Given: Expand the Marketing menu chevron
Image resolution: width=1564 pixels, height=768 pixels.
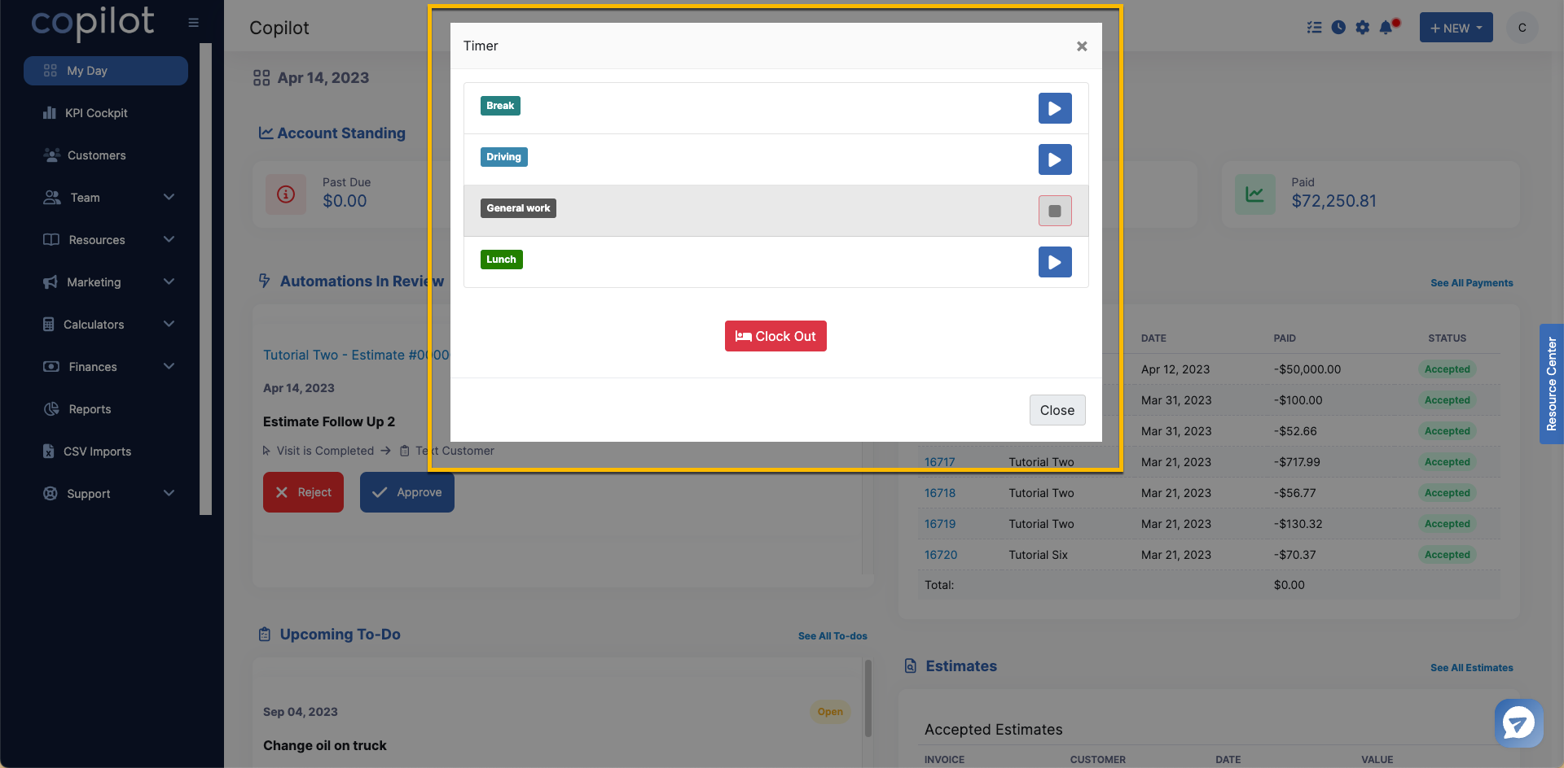Looking at the screenshot, I should pyautogui.click(x=169, y=281).
